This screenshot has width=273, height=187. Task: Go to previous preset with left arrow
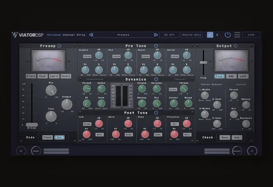(x=91, y=35)
